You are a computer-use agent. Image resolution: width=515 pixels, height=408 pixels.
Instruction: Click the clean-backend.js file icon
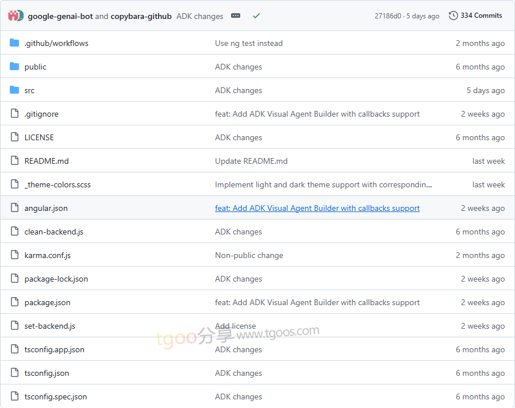[14, 232]
